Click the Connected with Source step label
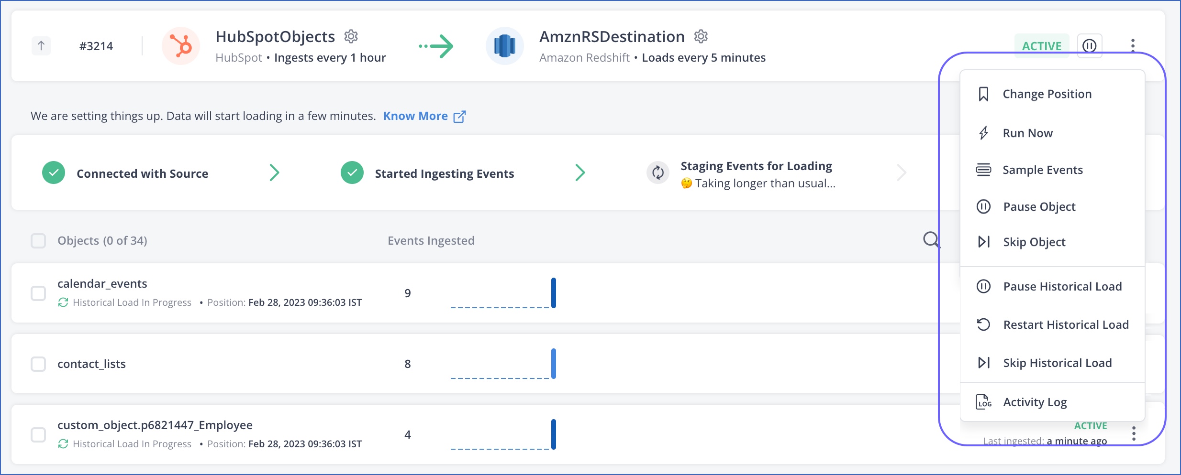The height and width of the screenshot is (475, 1181). 143,173
